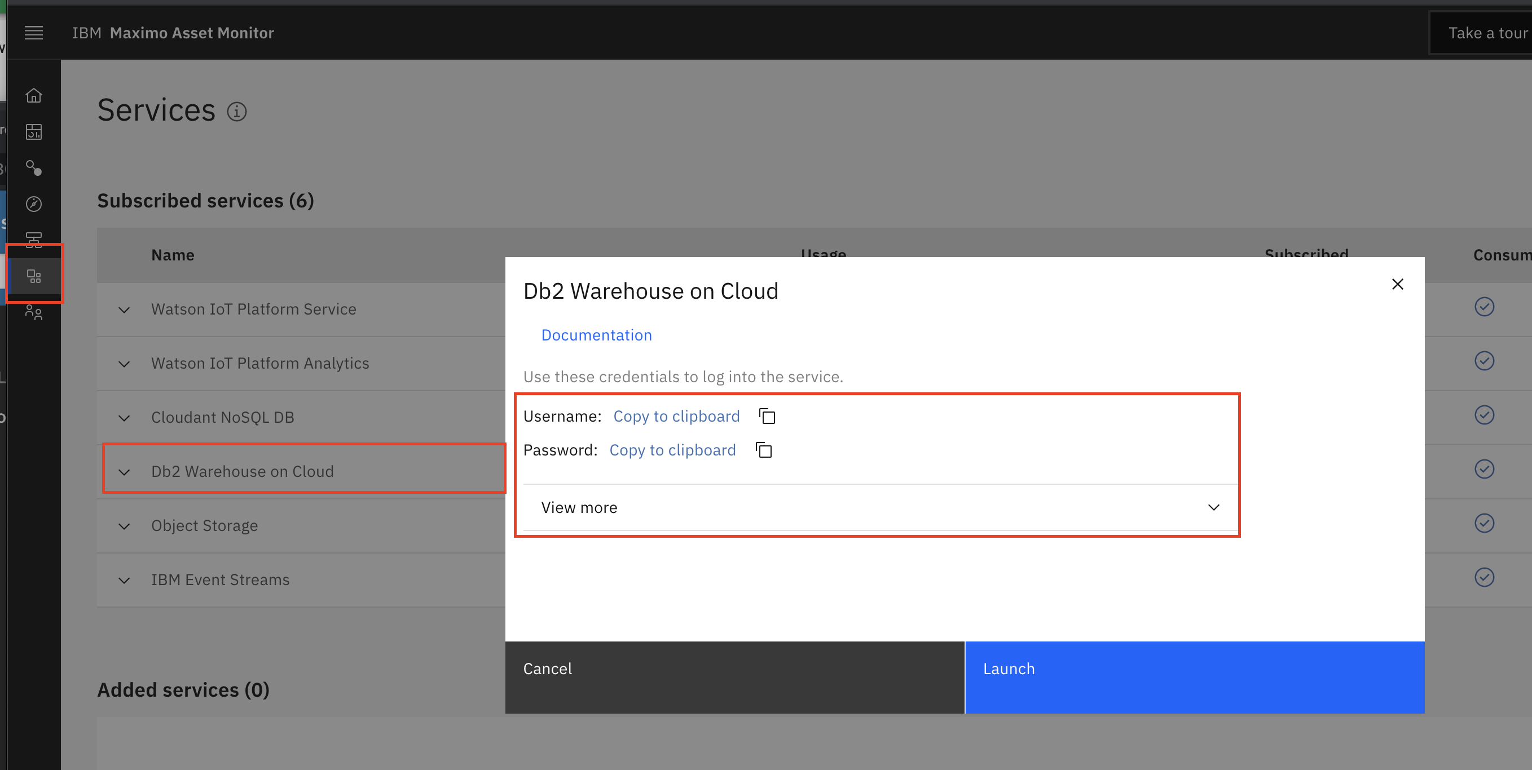Click the Take a tour button
Screen dimensions: 1532x770
[x=1481, y=33]
